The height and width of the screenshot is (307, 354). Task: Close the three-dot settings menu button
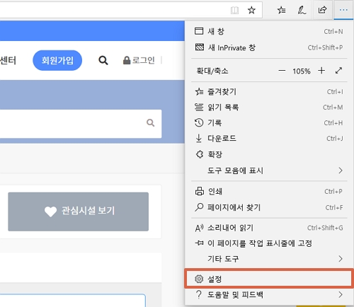click(x=343, y=10)
